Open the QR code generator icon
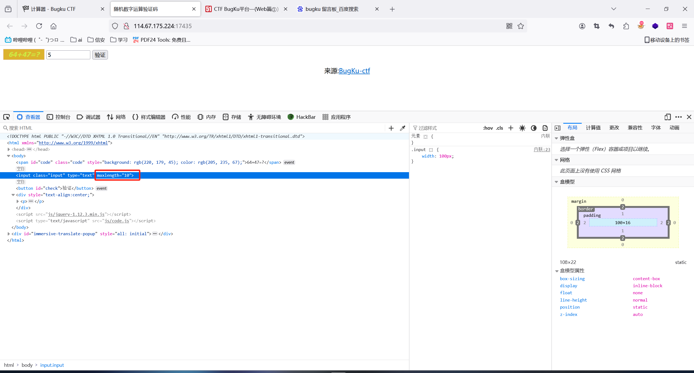 (509, 26)
